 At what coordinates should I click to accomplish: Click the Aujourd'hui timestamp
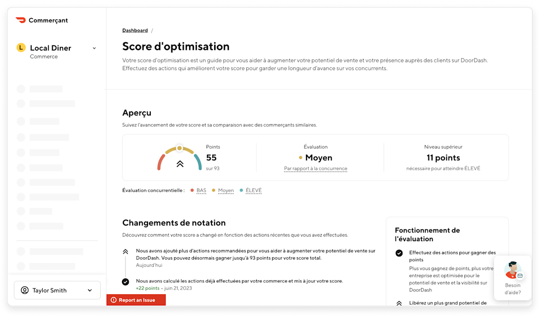[149, 265]
